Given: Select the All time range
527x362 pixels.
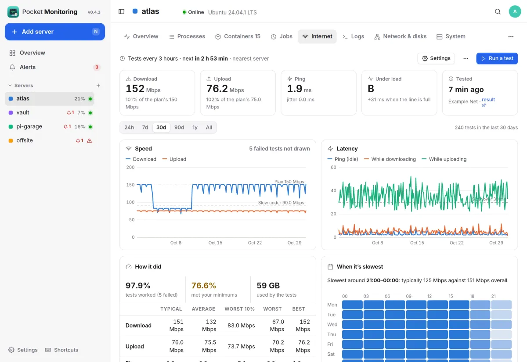Looking at the screenshot, I should (209, 128).
